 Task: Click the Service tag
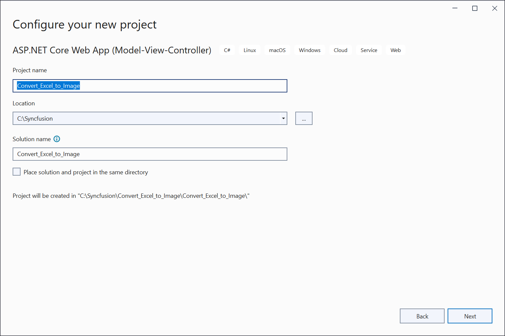(x=369, y=50)
